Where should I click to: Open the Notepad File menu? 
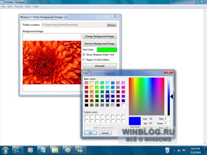click(3, 7)
